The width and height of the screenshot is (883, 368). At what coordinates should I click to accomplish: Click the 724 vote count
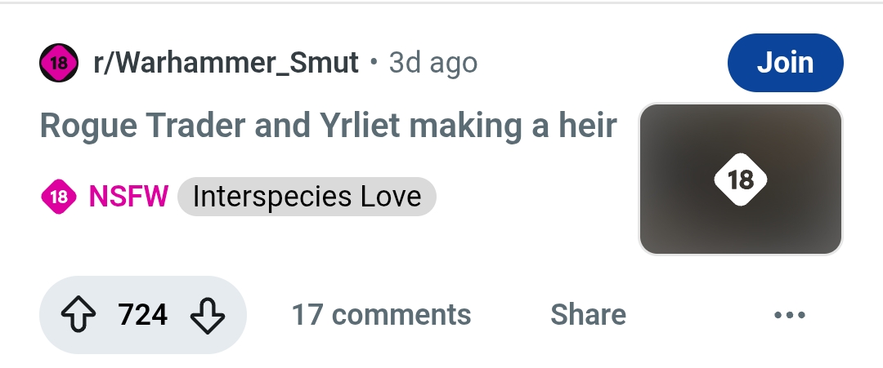tap(142, 315)
